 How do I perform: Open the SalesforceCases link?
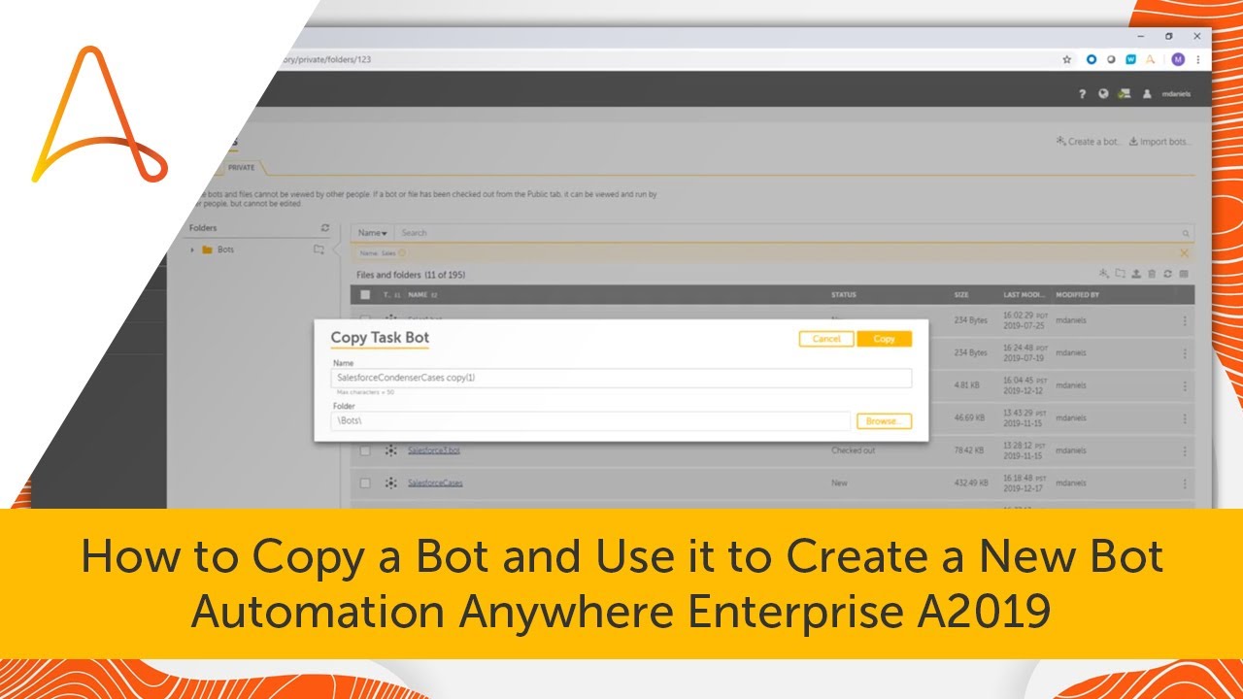[435, 483]
